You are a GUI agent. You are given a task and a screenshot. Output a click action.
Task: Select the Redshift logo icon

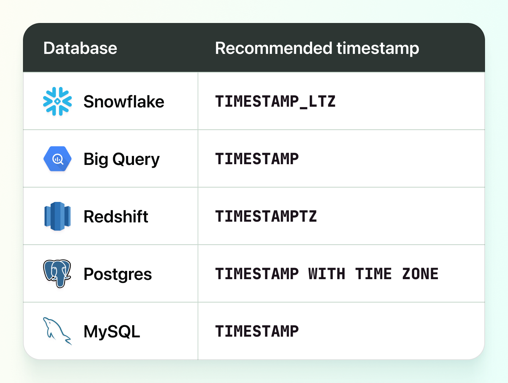(57, 216)
